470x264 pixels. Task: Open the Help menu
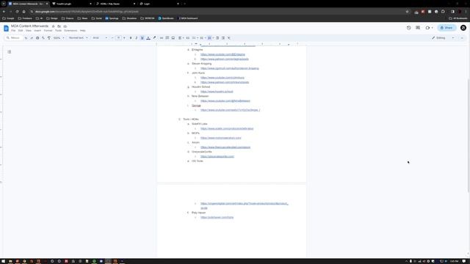tap(83, 31)
